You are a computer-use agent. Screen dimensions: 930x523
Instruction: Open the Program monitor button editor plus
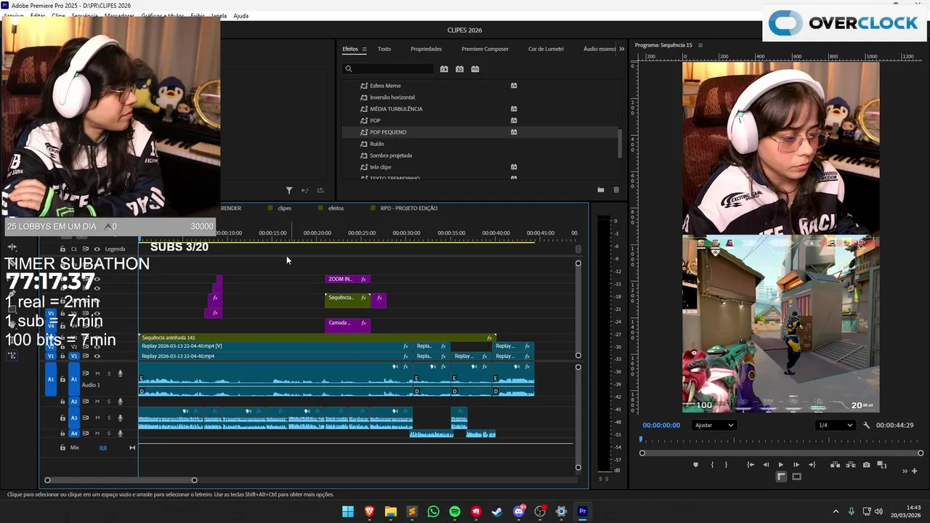914,471
